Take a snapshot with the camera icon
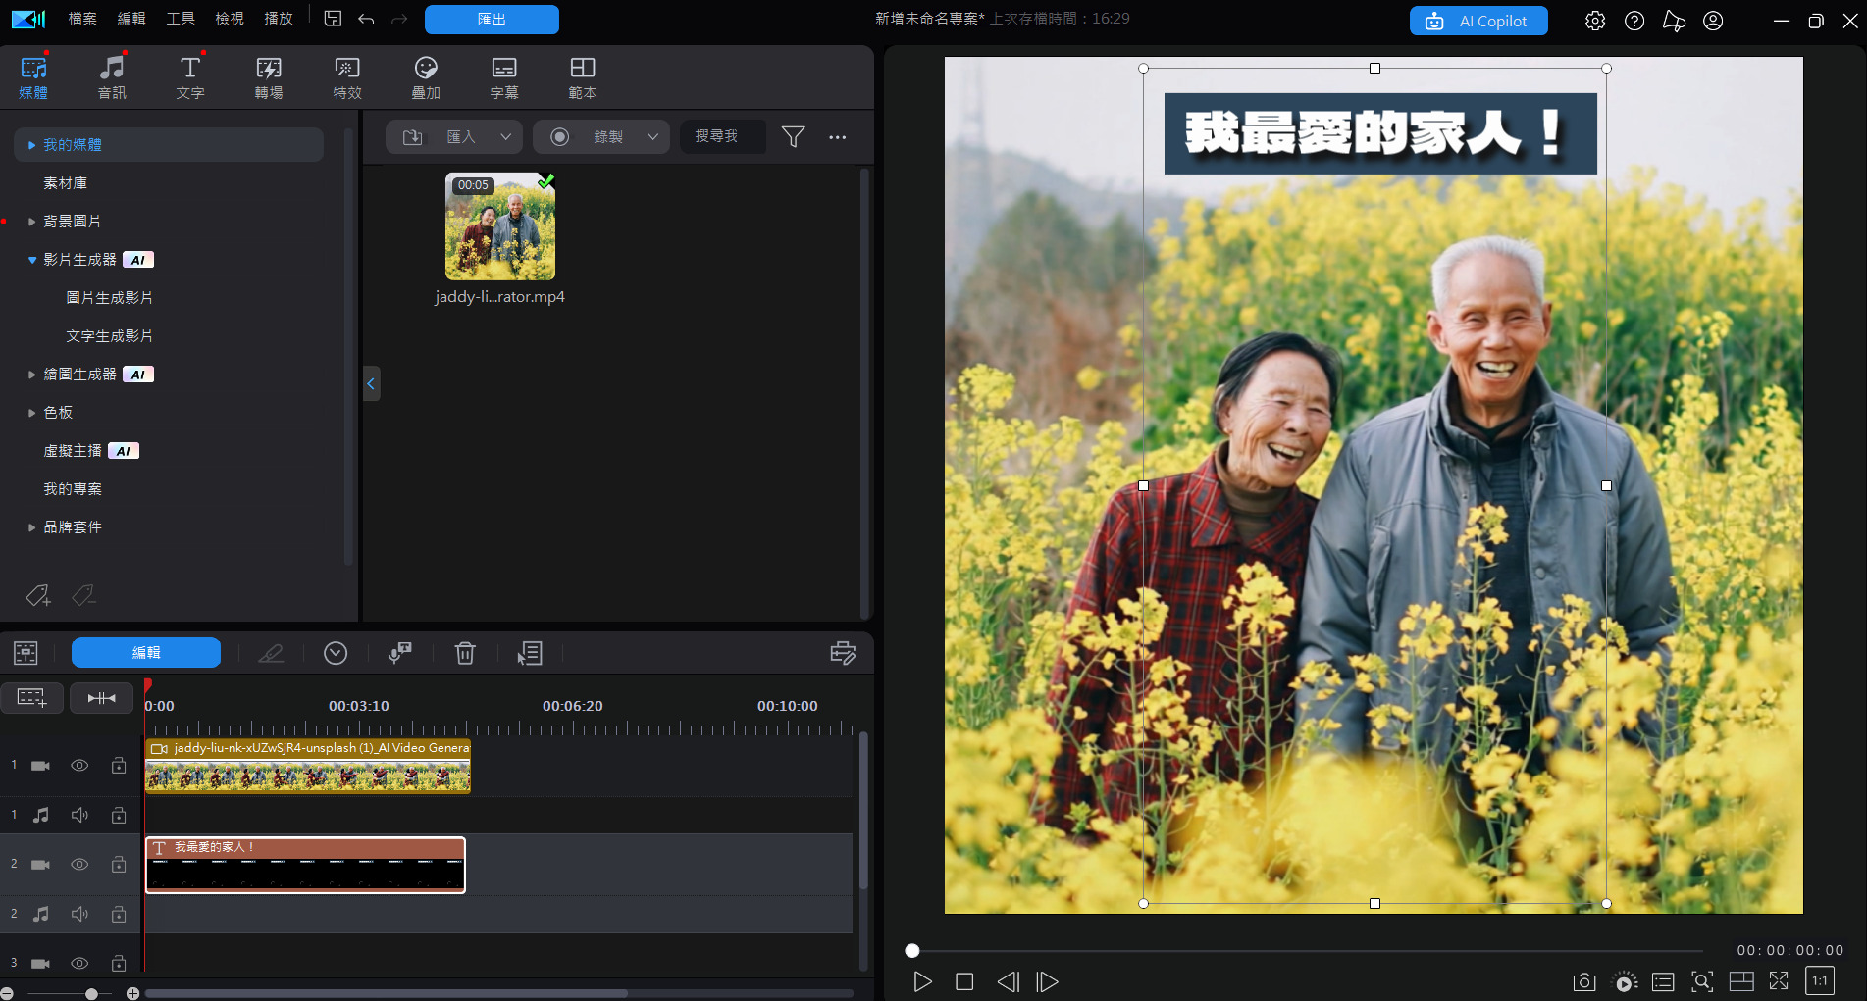Viewport: 1867px width, 1001px height. click(x=1583, y=980)
